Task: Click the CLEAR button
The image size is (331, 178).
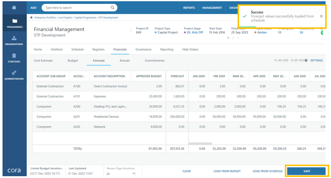Action: (x=187, y=171)
